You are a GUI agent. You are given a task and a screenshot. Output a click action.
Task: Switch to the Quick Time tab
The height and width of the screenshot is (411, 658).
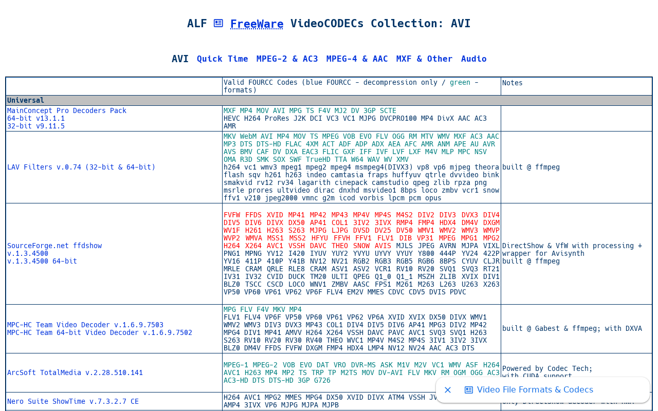[223, 59]
